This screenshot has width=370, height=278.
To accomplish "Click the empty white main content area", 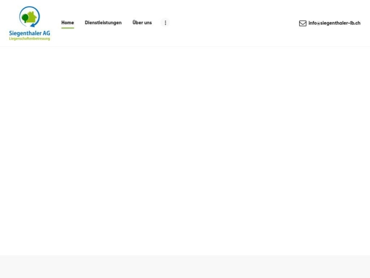I will tap(185, 148).
